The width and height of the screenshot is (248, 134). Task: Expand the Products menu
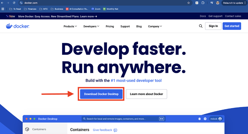pos(70,26)
